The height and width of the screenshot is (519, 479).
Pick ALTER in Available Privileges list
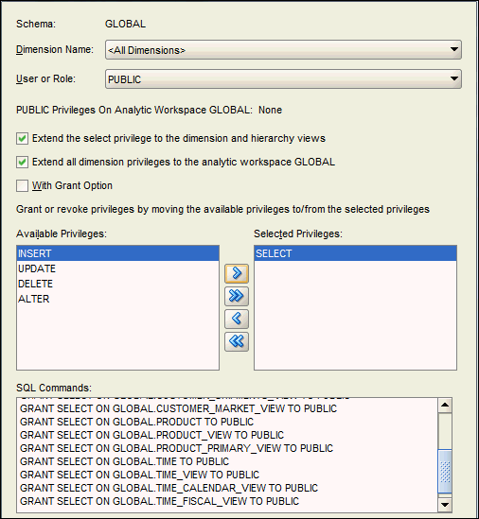tap(117, 299)
